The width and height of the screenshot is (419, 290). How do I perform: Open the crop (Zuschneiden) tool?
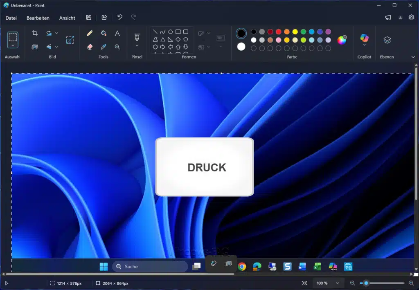point(35,33)
